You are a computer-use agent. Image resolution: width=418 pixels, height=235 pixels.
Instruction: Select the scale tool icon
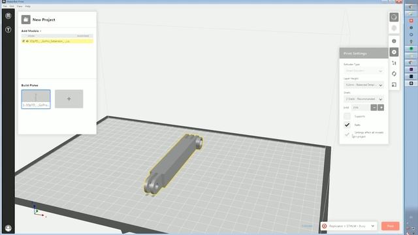(x=394, y=85)
